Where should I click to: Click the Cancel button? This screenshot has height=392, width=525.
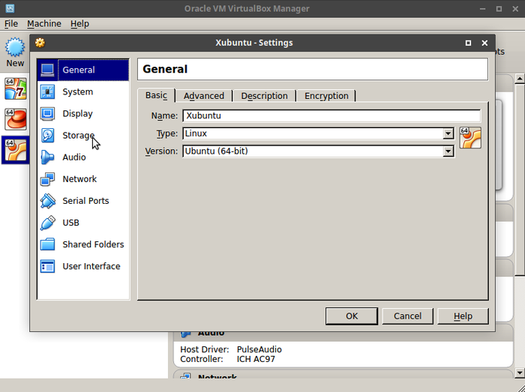tap(407, 316)
